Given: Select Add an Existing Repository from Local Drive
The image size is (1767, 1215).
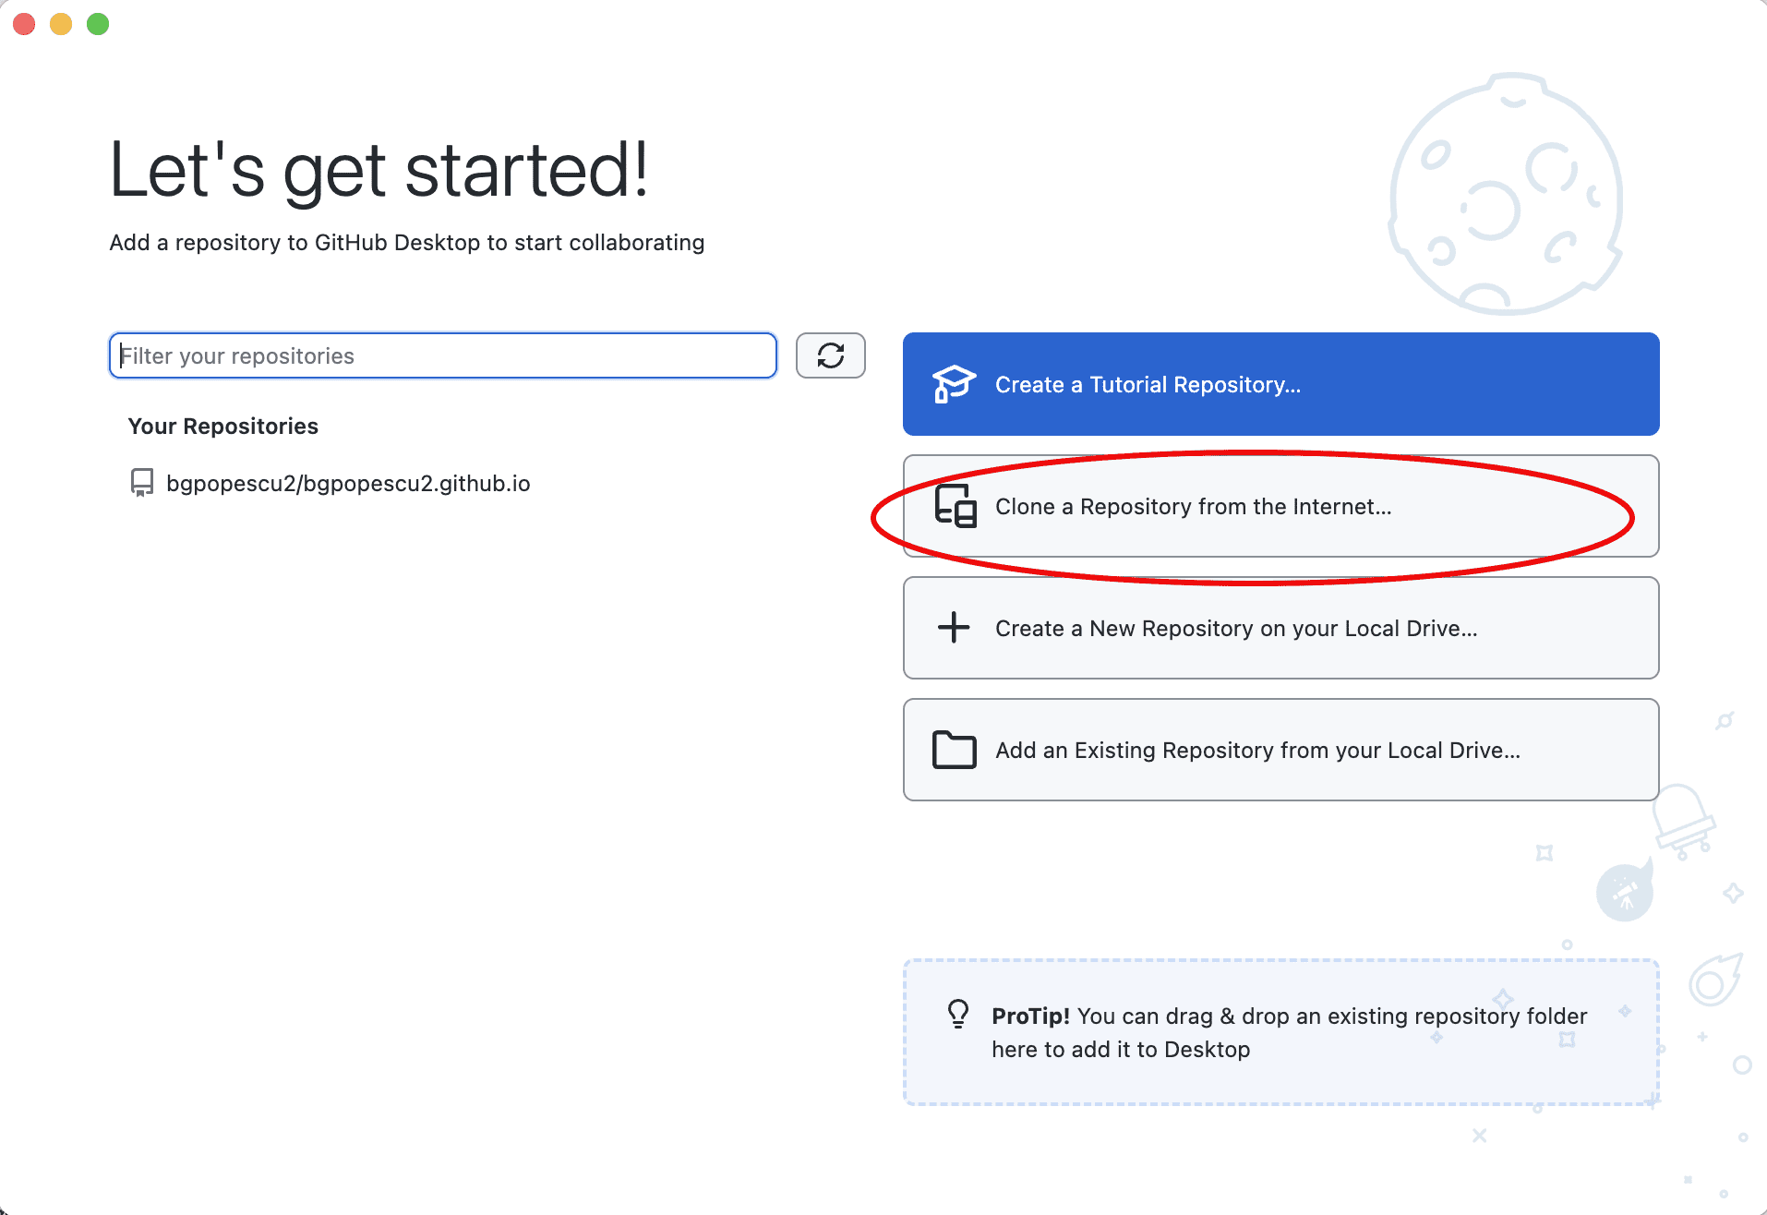Looking at the screenshot, I should point(1256,751).
